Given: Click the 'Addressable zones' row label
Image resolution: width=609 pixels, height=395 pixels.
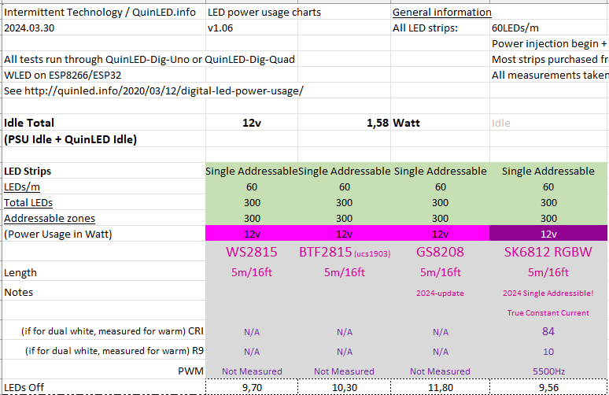Looking at the screenshot, I should (x=50, y=218).
